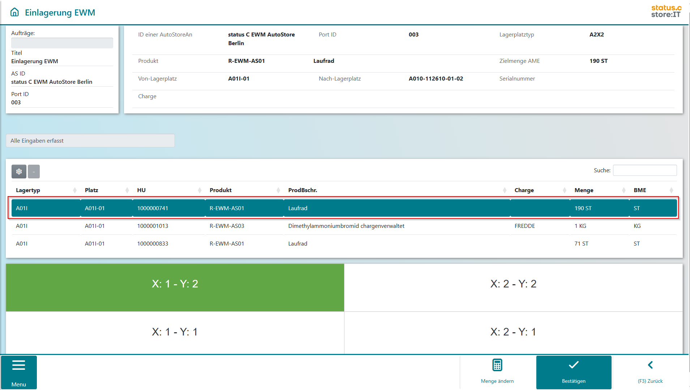Sort table by HU column
The height and width of the screenshot is (390, 690).
click(x=141, y=190)
